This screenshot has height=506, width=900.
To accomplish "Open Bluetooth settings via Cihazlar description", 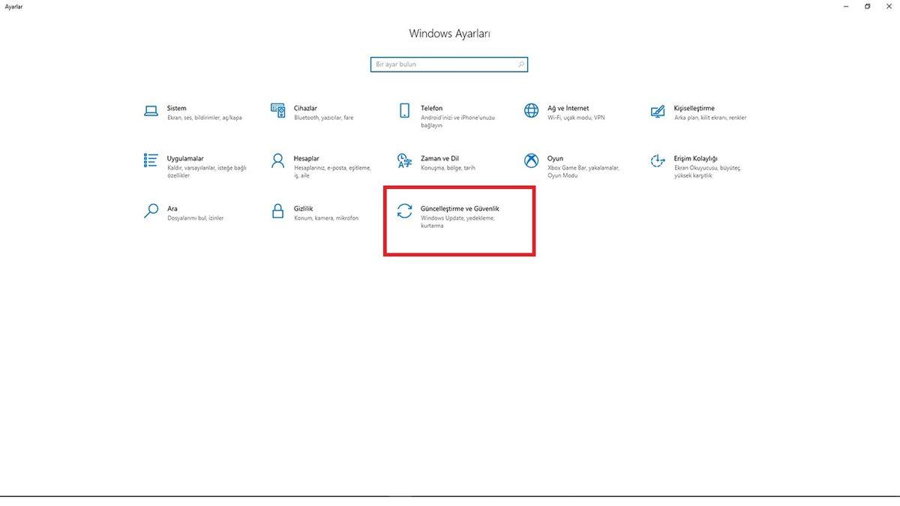I will click(322, 117).
